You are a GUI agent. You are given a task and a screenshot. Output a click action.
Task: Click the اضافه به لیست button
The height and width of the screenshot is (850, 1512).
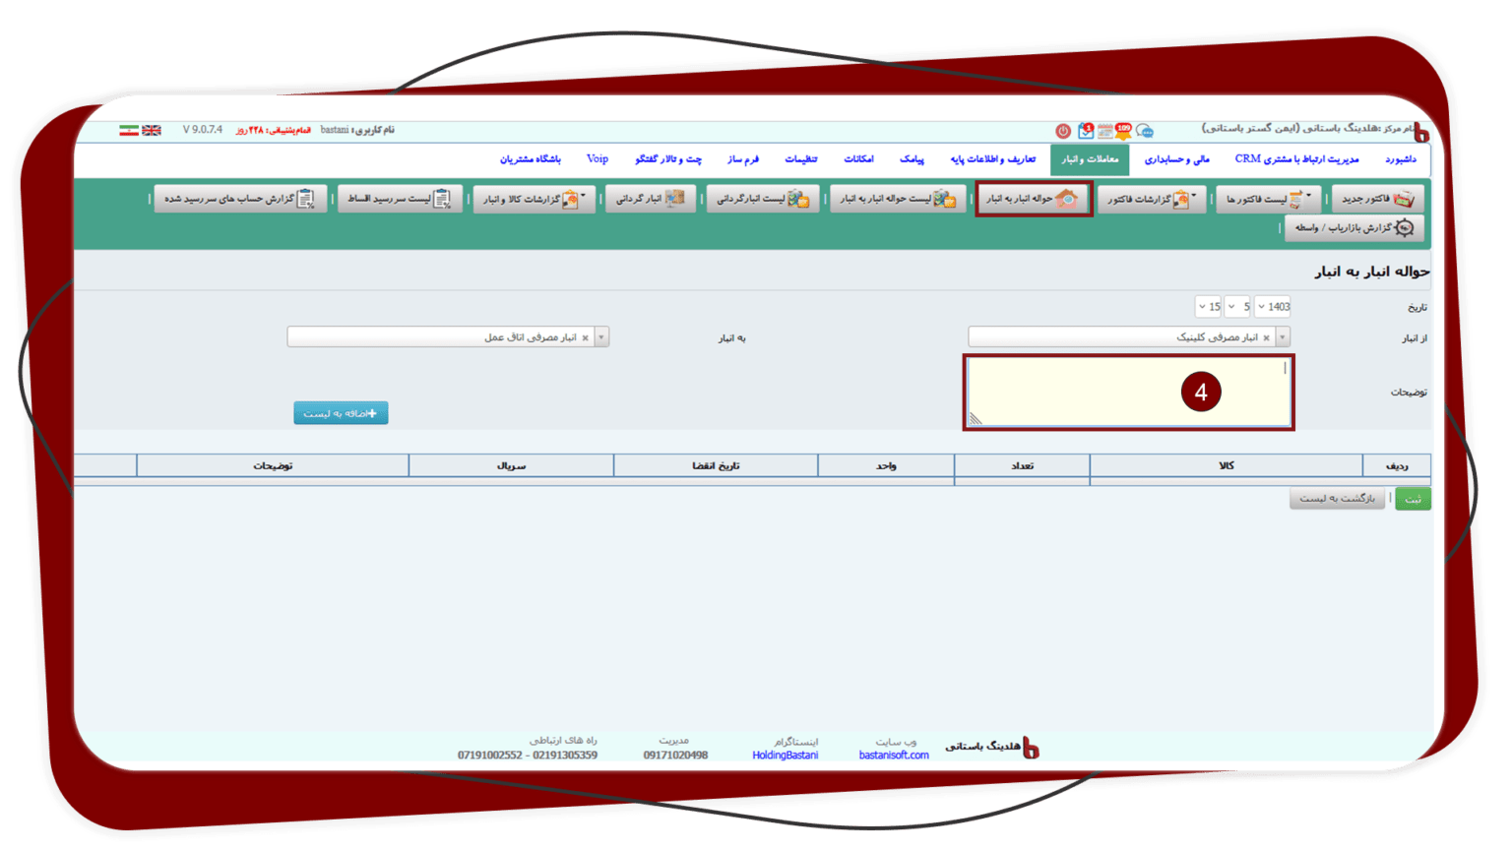coord(341,413)
